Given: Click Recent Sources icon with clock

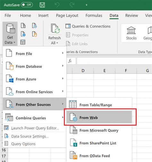Looking at the screenshot, I should point(34,25).
